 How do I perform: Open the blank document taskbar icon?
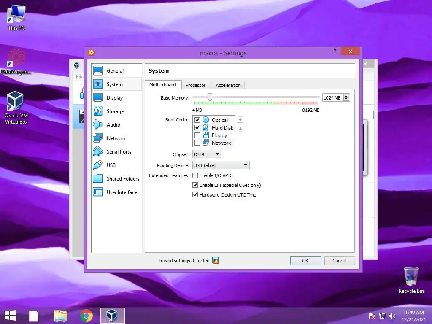point(34,316)
